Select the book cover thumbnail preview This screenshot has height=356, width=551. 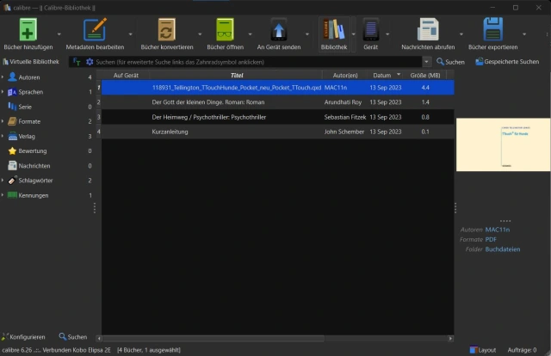click(503, 144)
